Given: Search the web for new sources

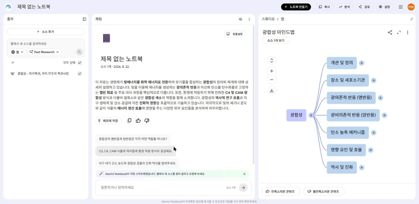Looking at the screenshot, I should coord(79,52).
